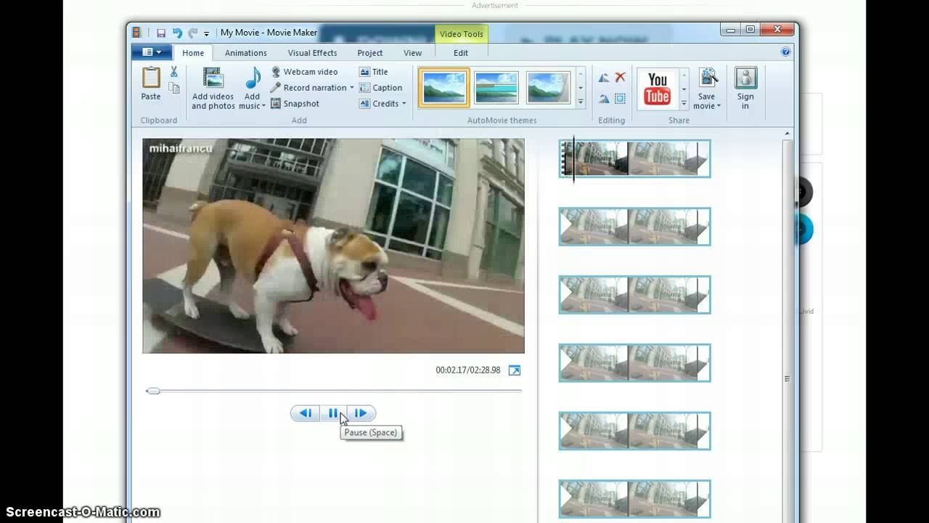Screen dimensions: 929x523
Task: Open the Edit tab under Video Tools
Action: (x=461, y=53)
